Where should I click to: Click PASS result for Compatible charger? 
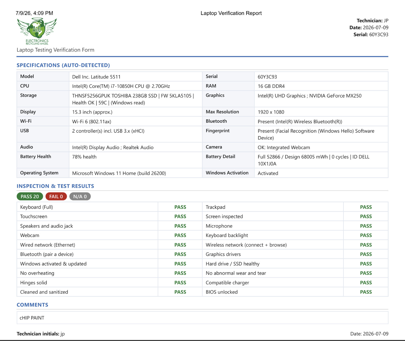coord(366,283)
